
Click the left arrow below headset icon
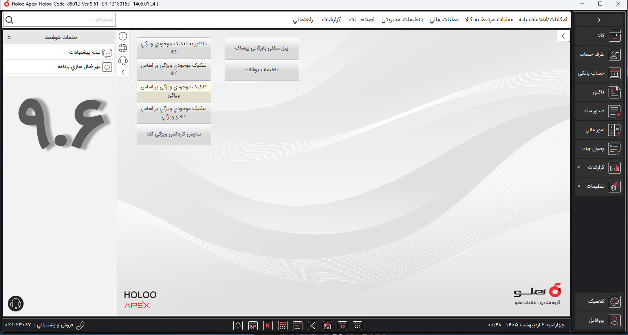[123, 72]
